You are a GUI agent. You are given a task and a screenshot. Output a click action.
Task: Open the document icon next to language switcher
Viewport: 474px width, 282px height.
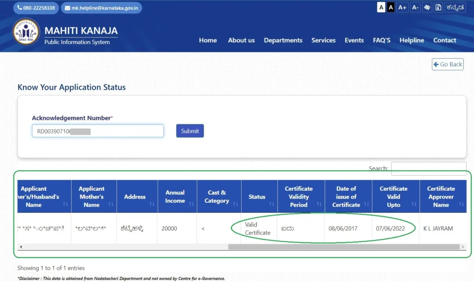[x=438, y=7]
